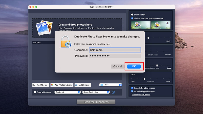The image size is (203, 114).
Task: Click the padlock icon in the dialog
Action: click(66, 42)
